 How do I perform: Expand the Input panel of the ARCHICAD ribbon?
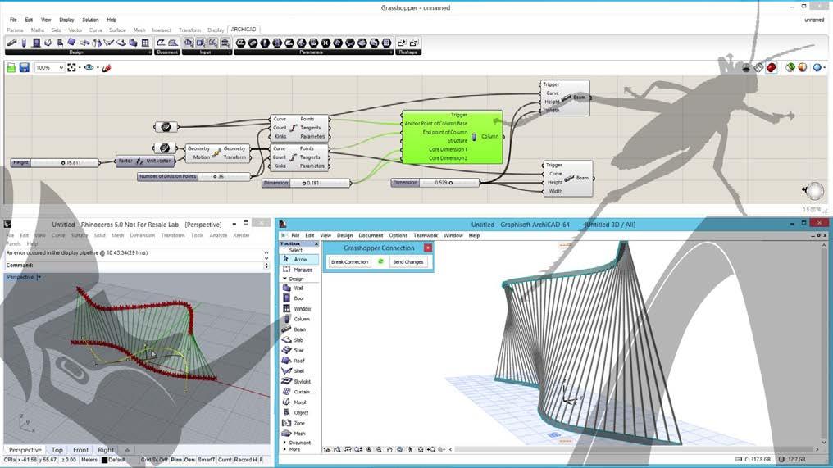point(230,52)
